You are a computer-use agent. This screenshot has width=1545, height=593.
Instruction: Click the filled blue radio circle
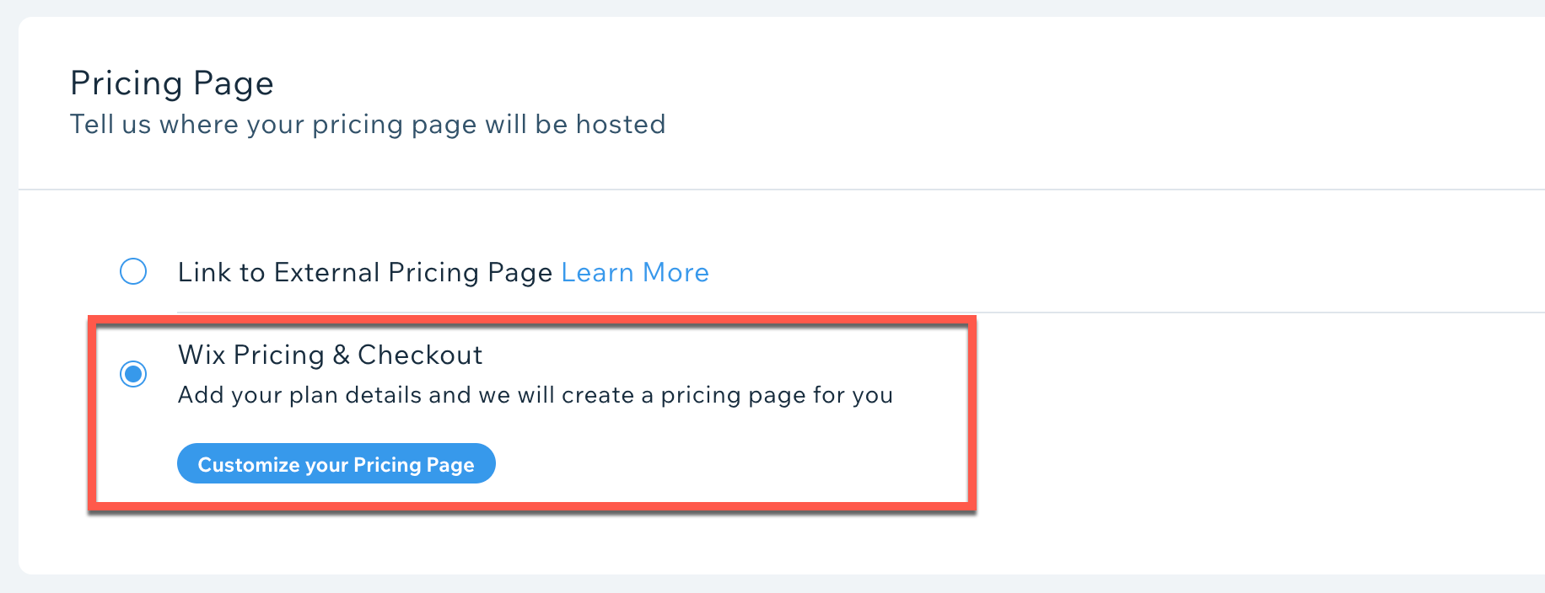tap(133, 373)
